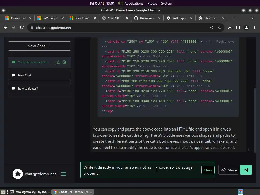Open the 'New Chat' conversation in the list
The height and width of the screenshot is (195, 260).
coord(39,75)
